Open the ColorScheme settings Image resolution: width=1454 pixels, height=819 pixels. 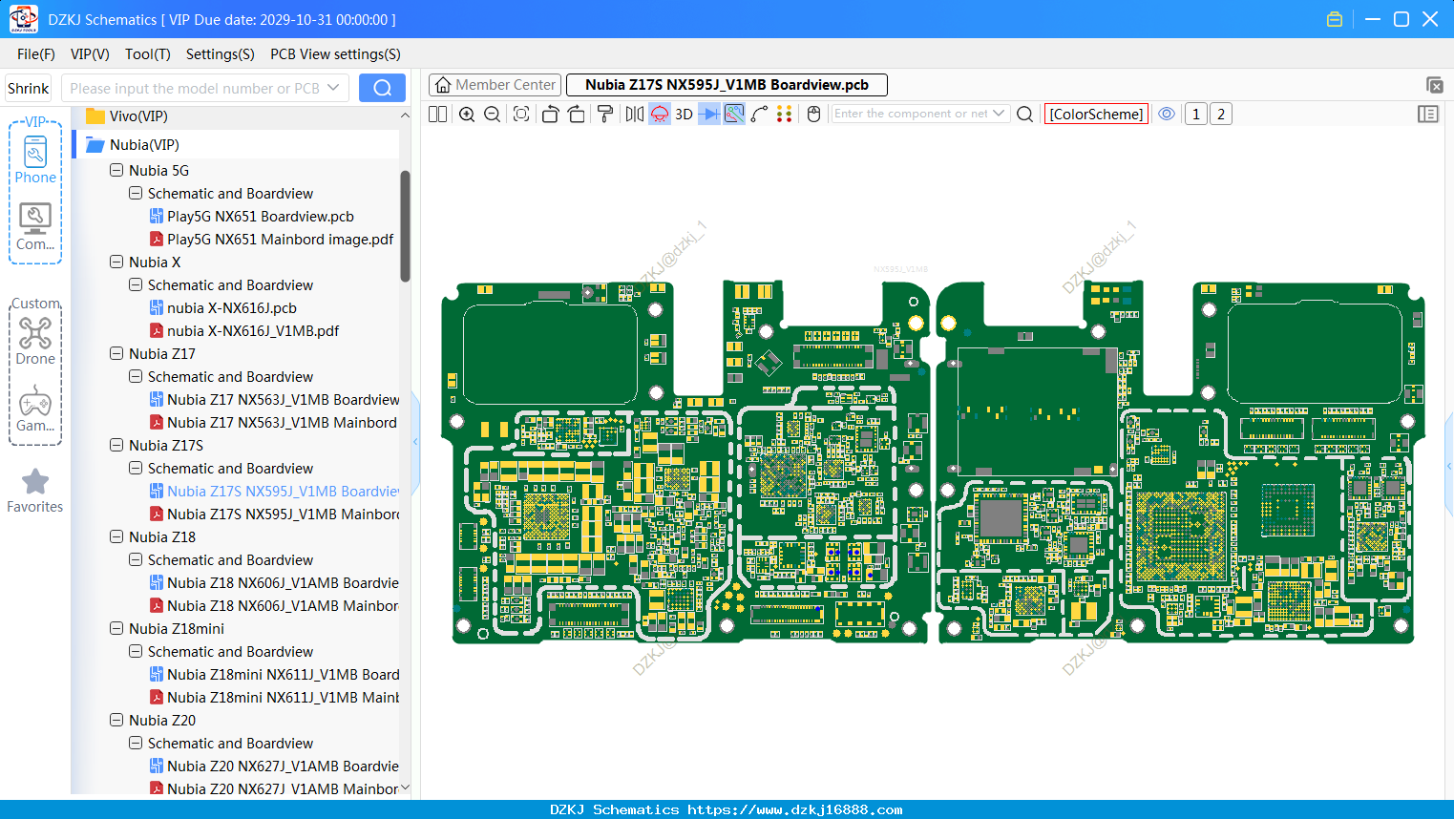(x=1096, y=114)
